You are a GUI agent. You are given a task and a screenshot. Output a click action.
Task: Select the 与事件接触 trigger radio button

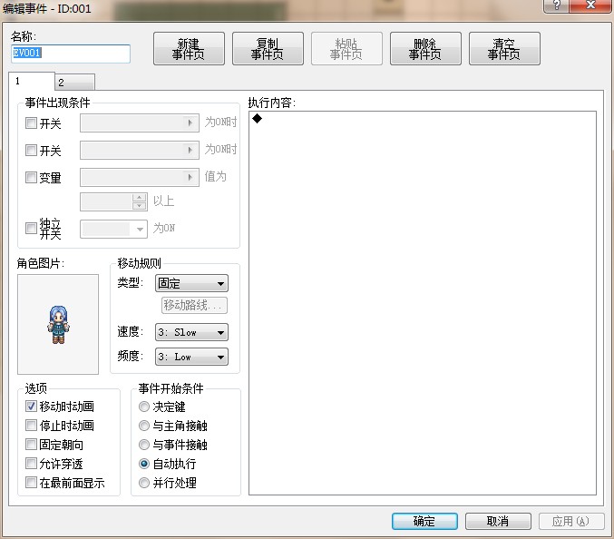pyautogui.click(x=144, y=445)
